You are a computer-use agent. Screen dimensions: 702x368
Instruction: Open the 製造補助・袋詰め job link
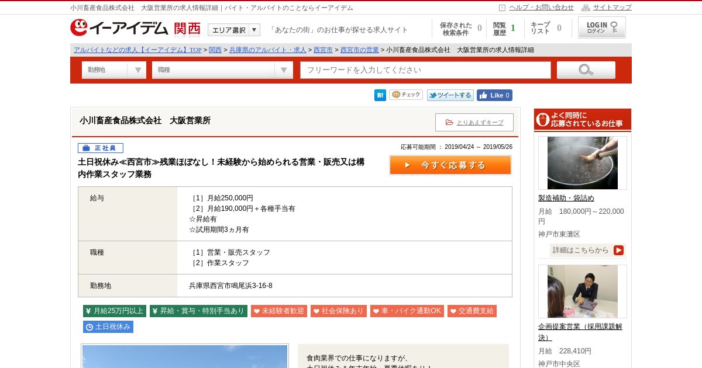coord(566,198)
